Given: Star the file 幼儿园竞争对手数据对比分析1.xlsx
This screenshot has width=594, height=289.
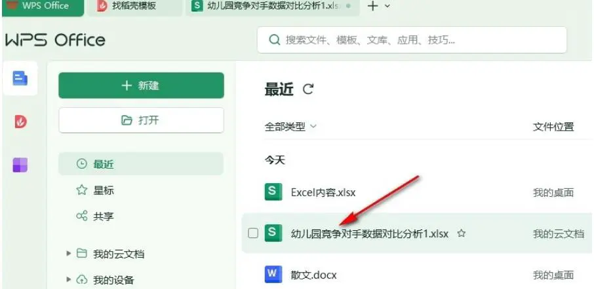Looking at the screenshot, I should click(x=461, y=233).
